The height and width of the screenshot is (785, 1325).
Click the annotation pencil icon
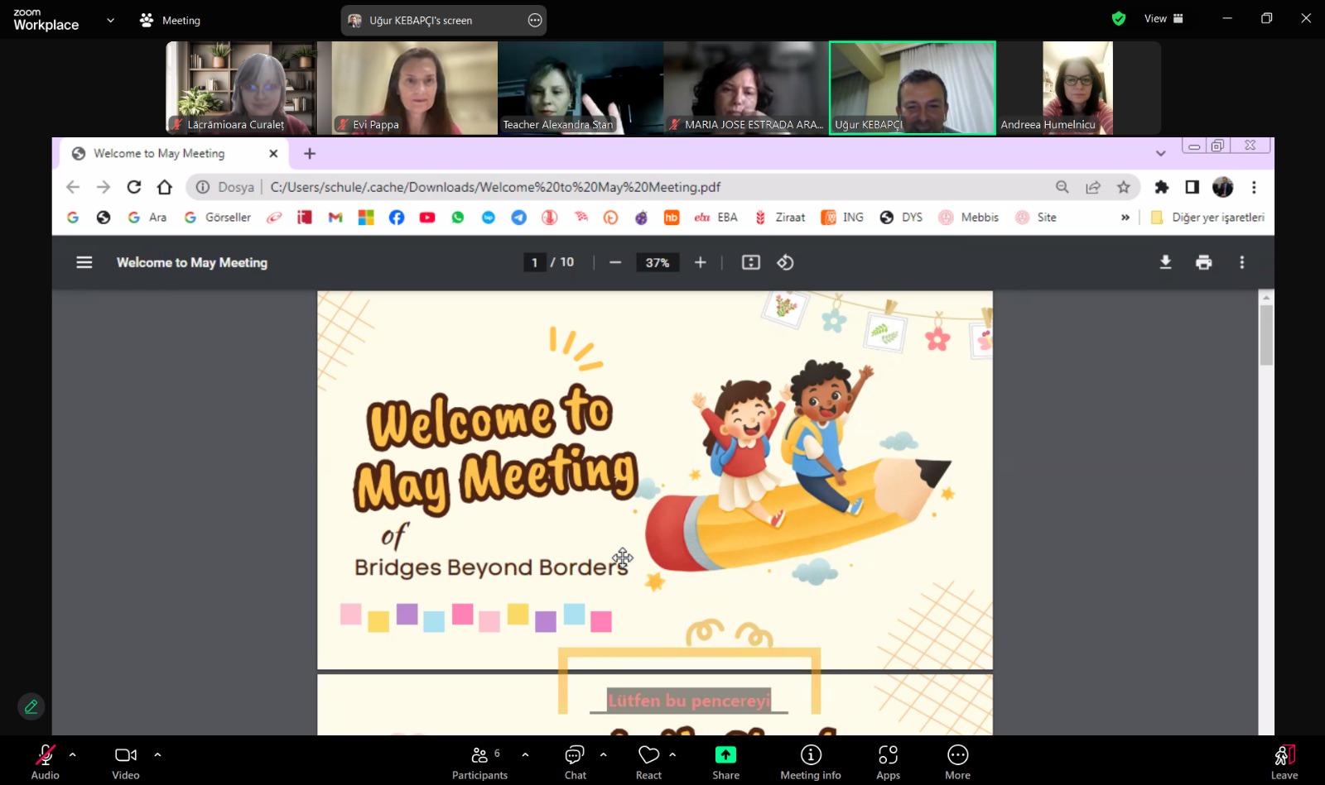pyautogui.click(x=31, y=706)
